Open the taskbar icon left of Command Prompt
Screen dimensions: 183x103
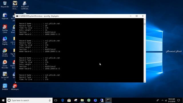(x=102, y=100)
